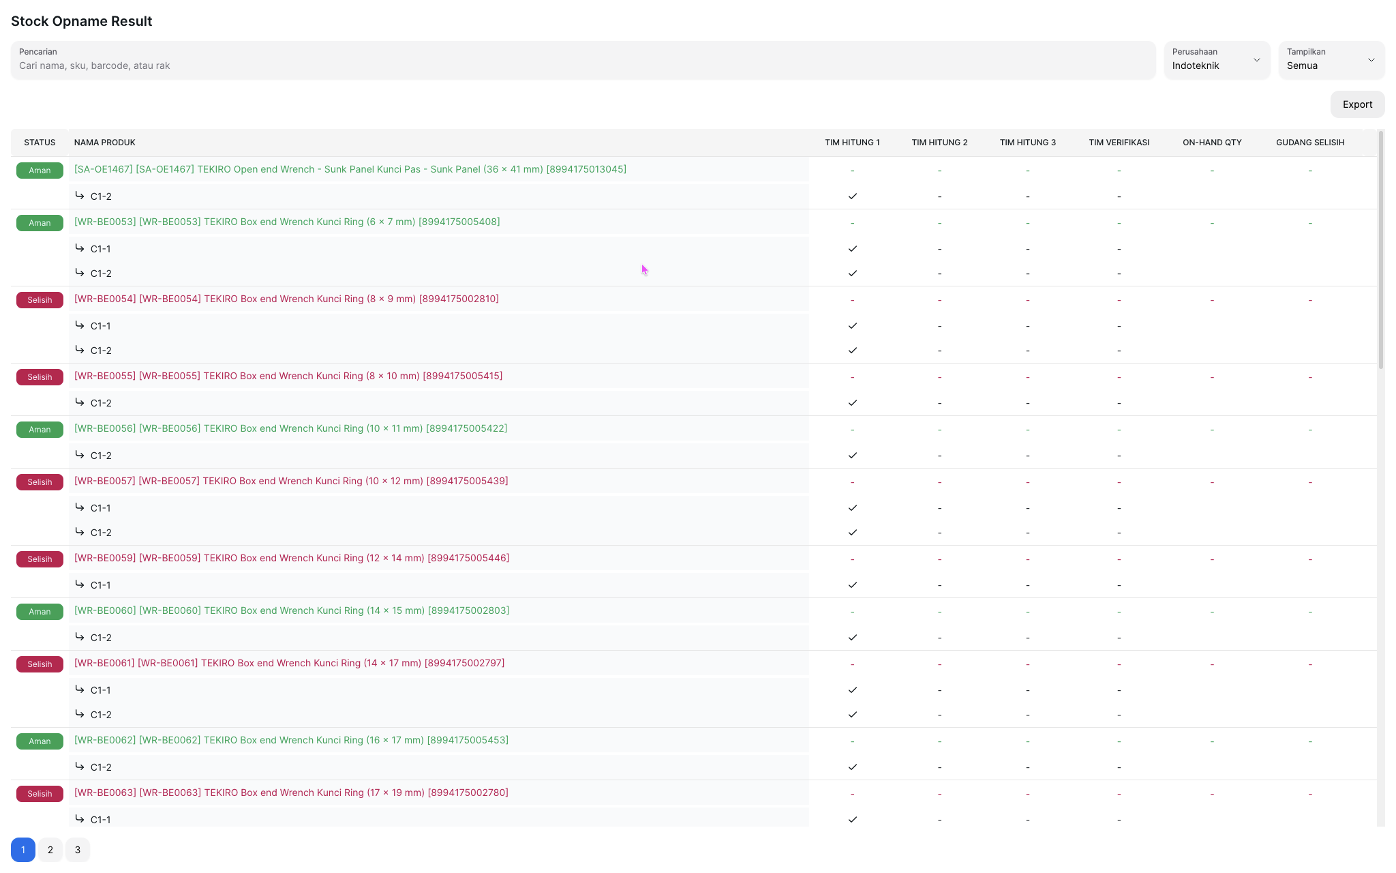The height and width of the screenshot is (873, 1396).
Task: Click sub-row arrow icon for WR-BE0062 C1-2
Action: coord(80,766)
